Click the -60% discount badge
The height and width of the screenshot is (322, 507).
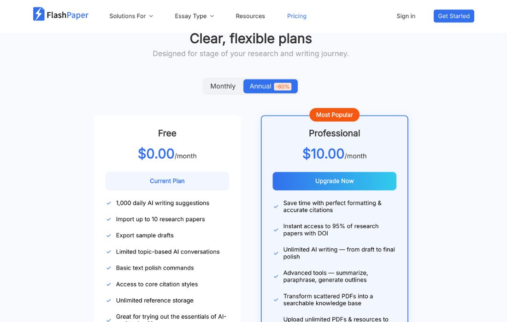[x=282, y=86]
